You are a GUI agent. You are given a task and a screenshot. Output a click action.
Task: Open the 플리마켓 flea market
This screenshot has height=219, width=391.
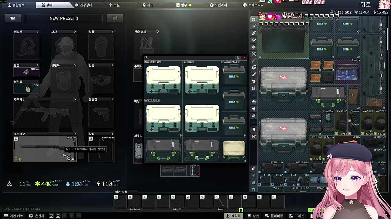click(274, 216)
